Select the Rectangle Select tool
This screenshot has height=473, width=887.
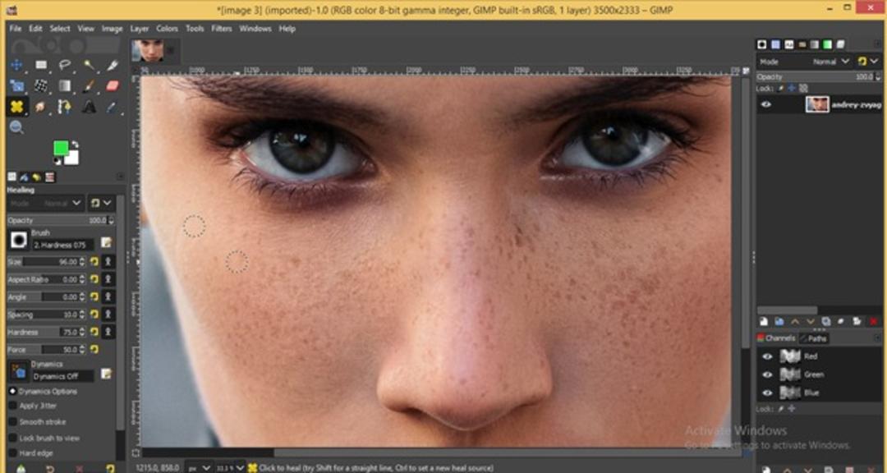(x=41, y=65)
